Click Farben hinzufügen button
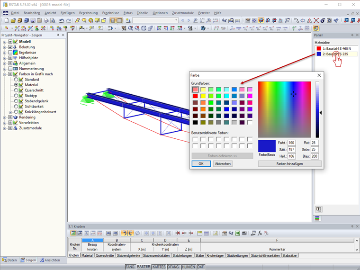The image size is (360, 270). pos(290,164)
